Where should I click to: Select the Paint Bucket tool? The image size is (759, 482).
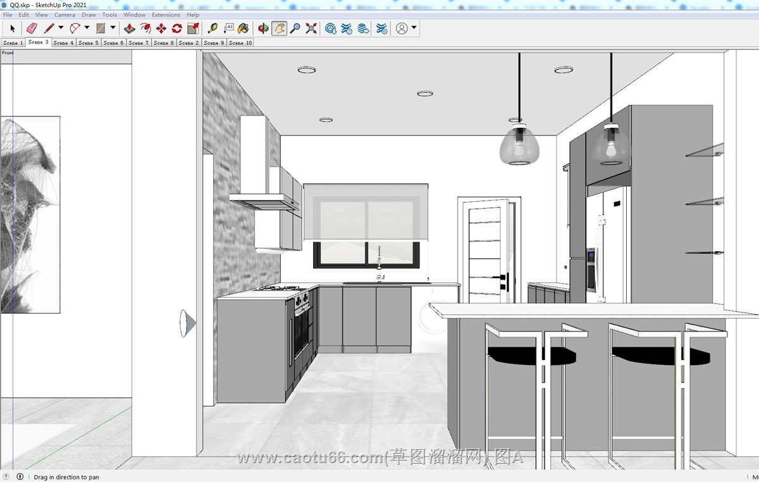(x=244, y=28)
